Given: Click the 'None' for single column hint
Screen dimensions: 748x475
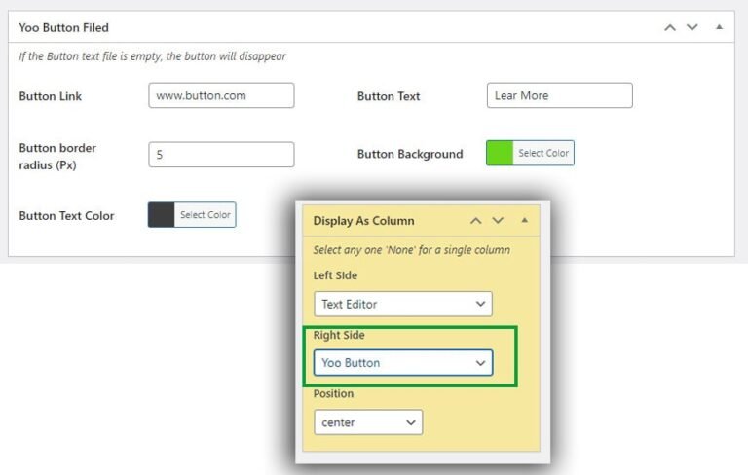Looking at the screenshot, I should (412, 250).
